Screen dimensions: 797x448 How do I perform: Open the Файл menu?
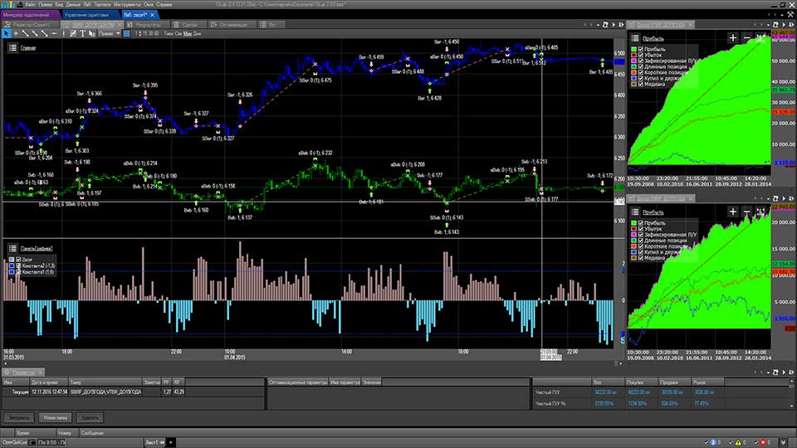point(30,5)
